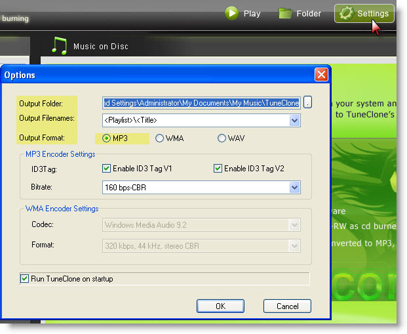Expand the WMA Codec dropdown

[294, 226]
